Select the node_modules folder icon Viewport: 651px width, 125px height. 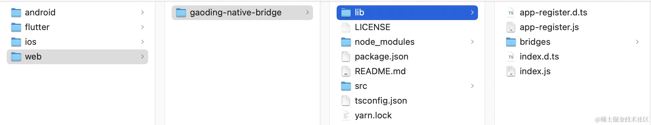pos(346,42)
